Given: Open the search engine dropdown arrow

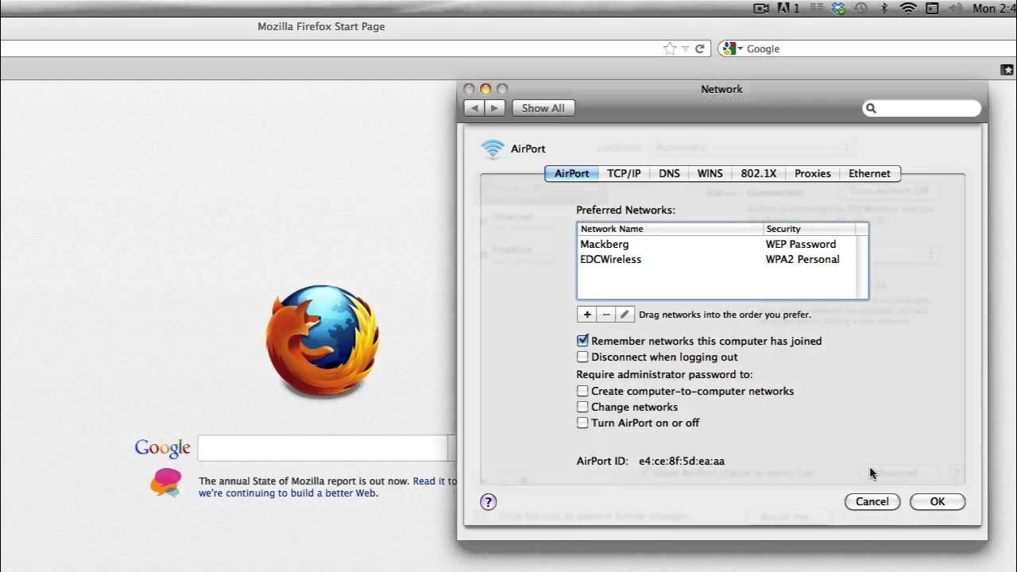Looking at the screenshot, I should click(x=740, y=48).
